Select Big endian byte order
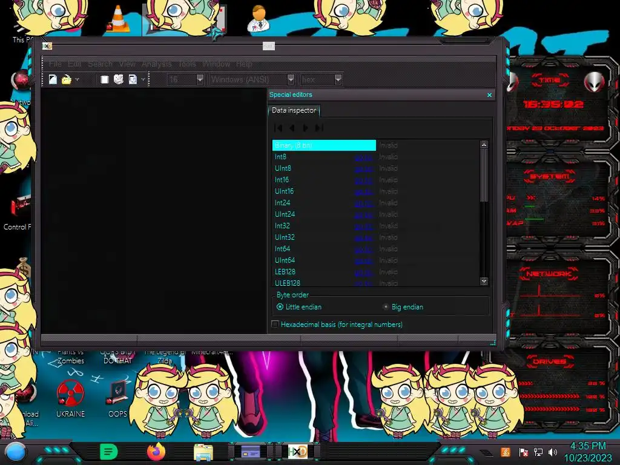 [403, 307]
